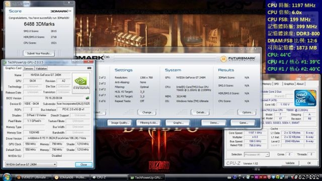
Task: Click the 6488 3DMarks score text
Action: pyautogui.click(x=39, y=24)
